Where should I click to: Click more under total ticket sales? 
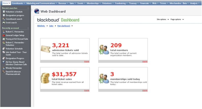(x=87, y=90)
